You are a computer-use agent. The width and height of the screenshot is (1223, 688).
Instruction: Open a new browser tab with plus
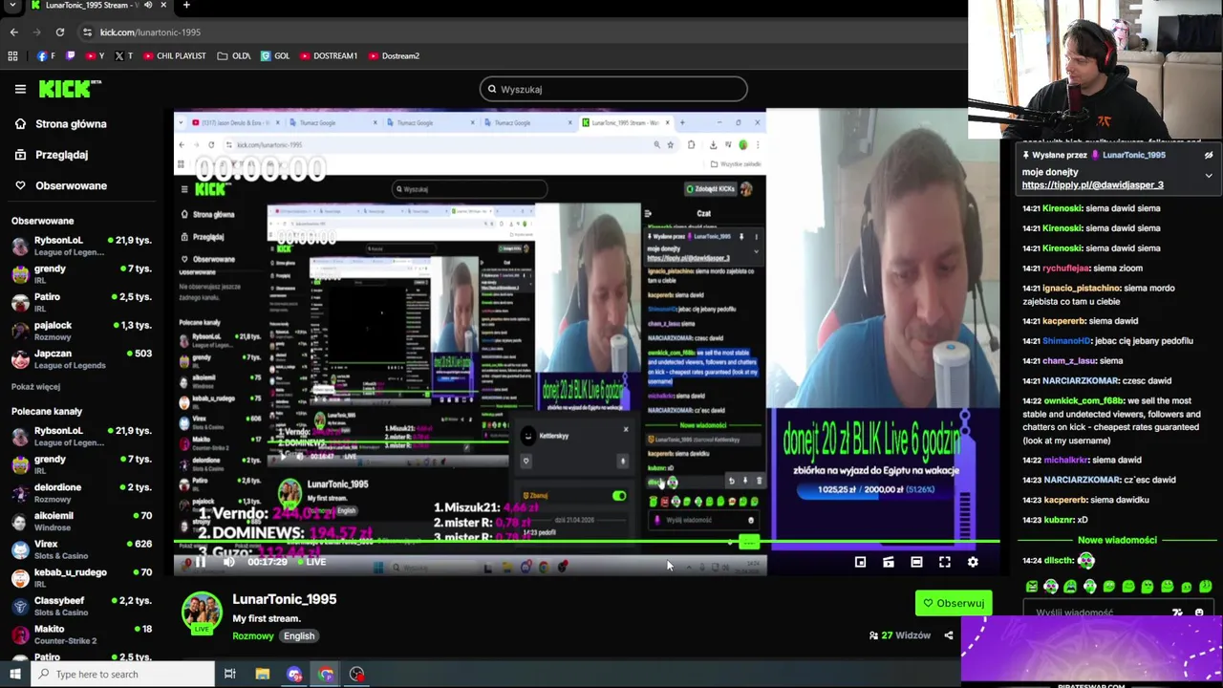(186, 5)
